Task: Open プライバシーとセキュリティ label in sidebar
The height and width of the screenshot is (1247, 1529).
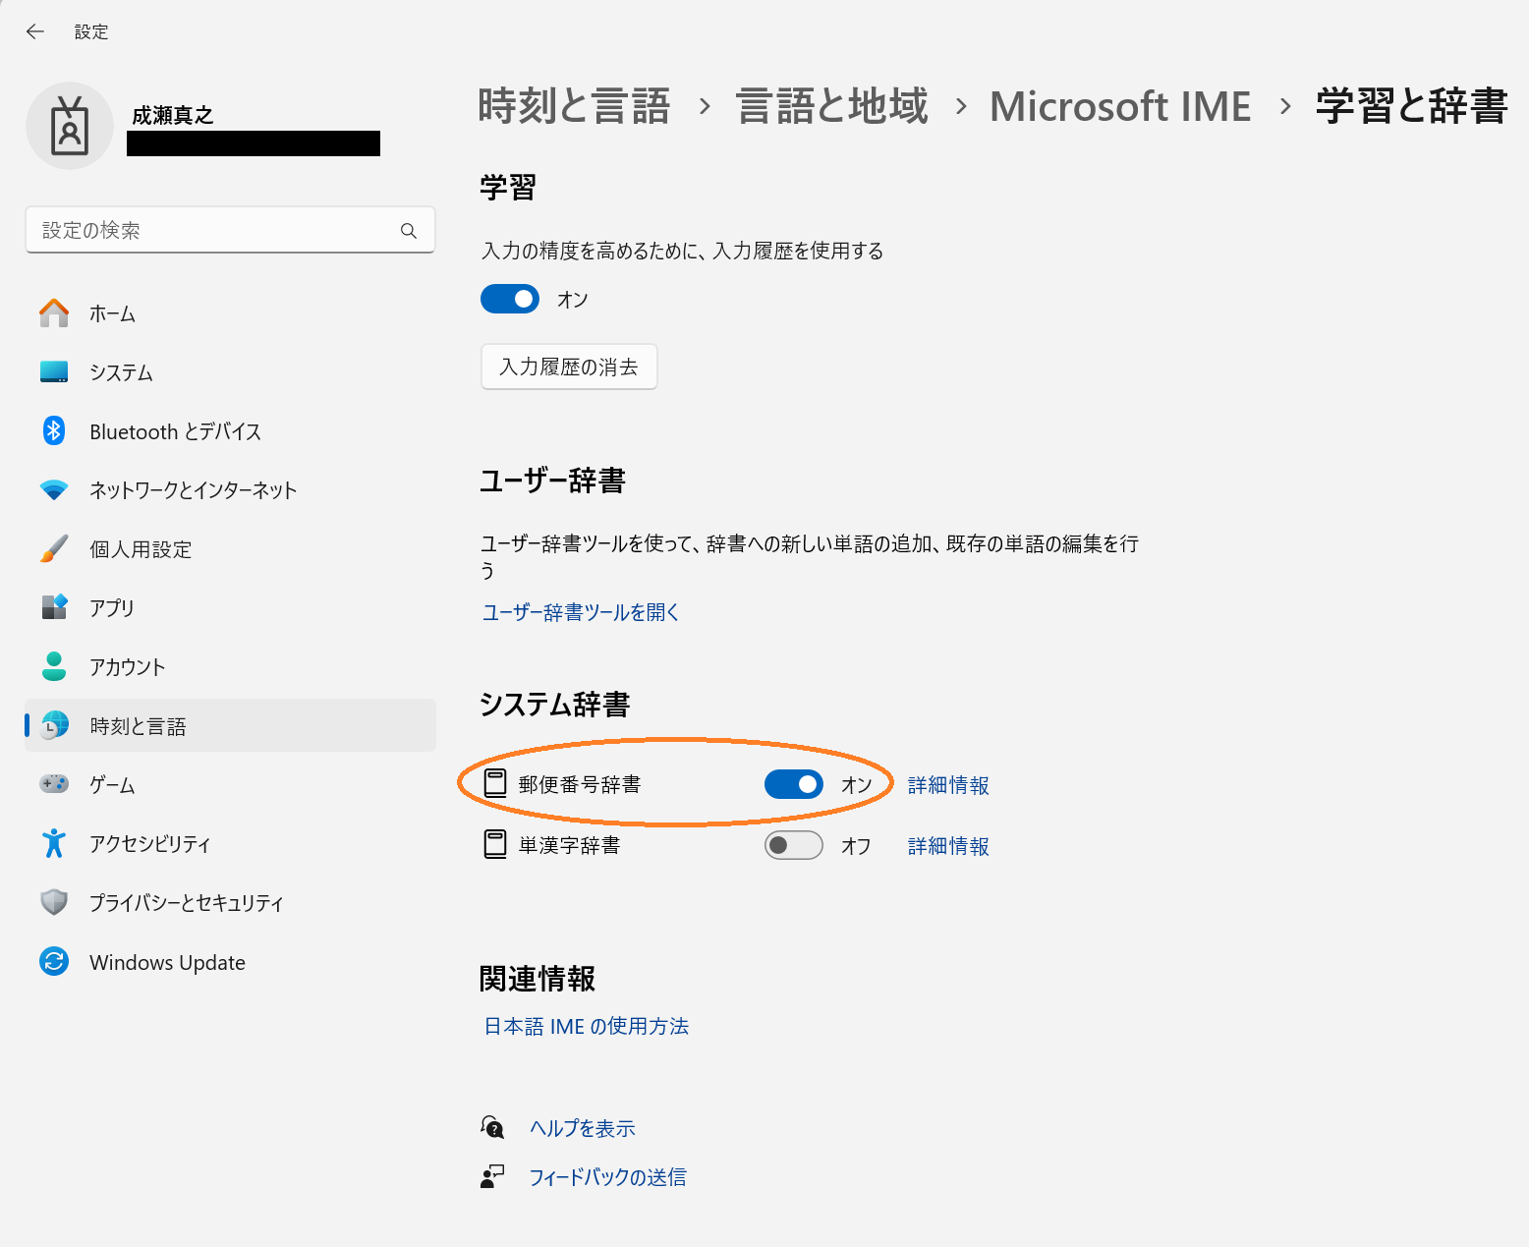Action: point(187,902)
